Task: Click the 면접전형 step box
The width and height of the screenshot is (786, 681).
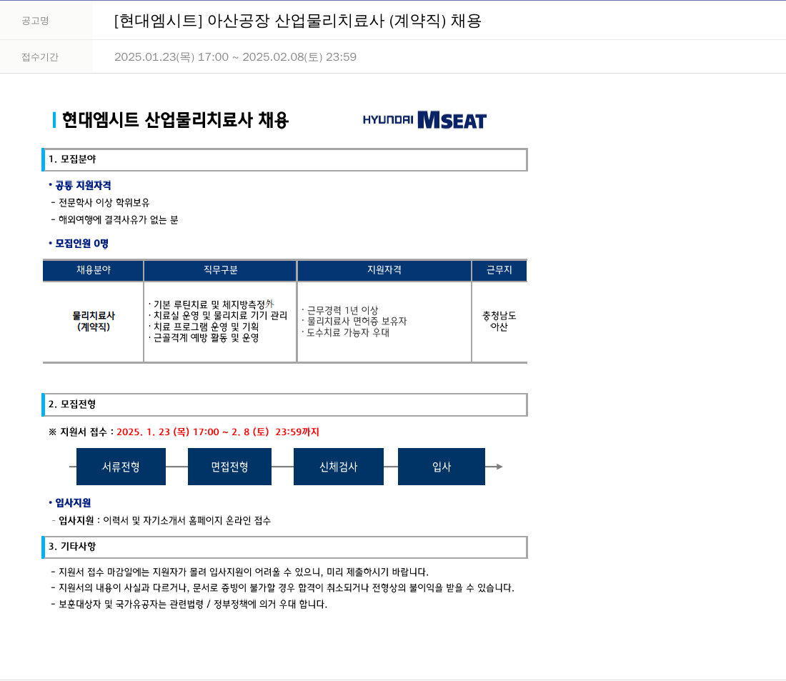Action: (x=229, y=467)
